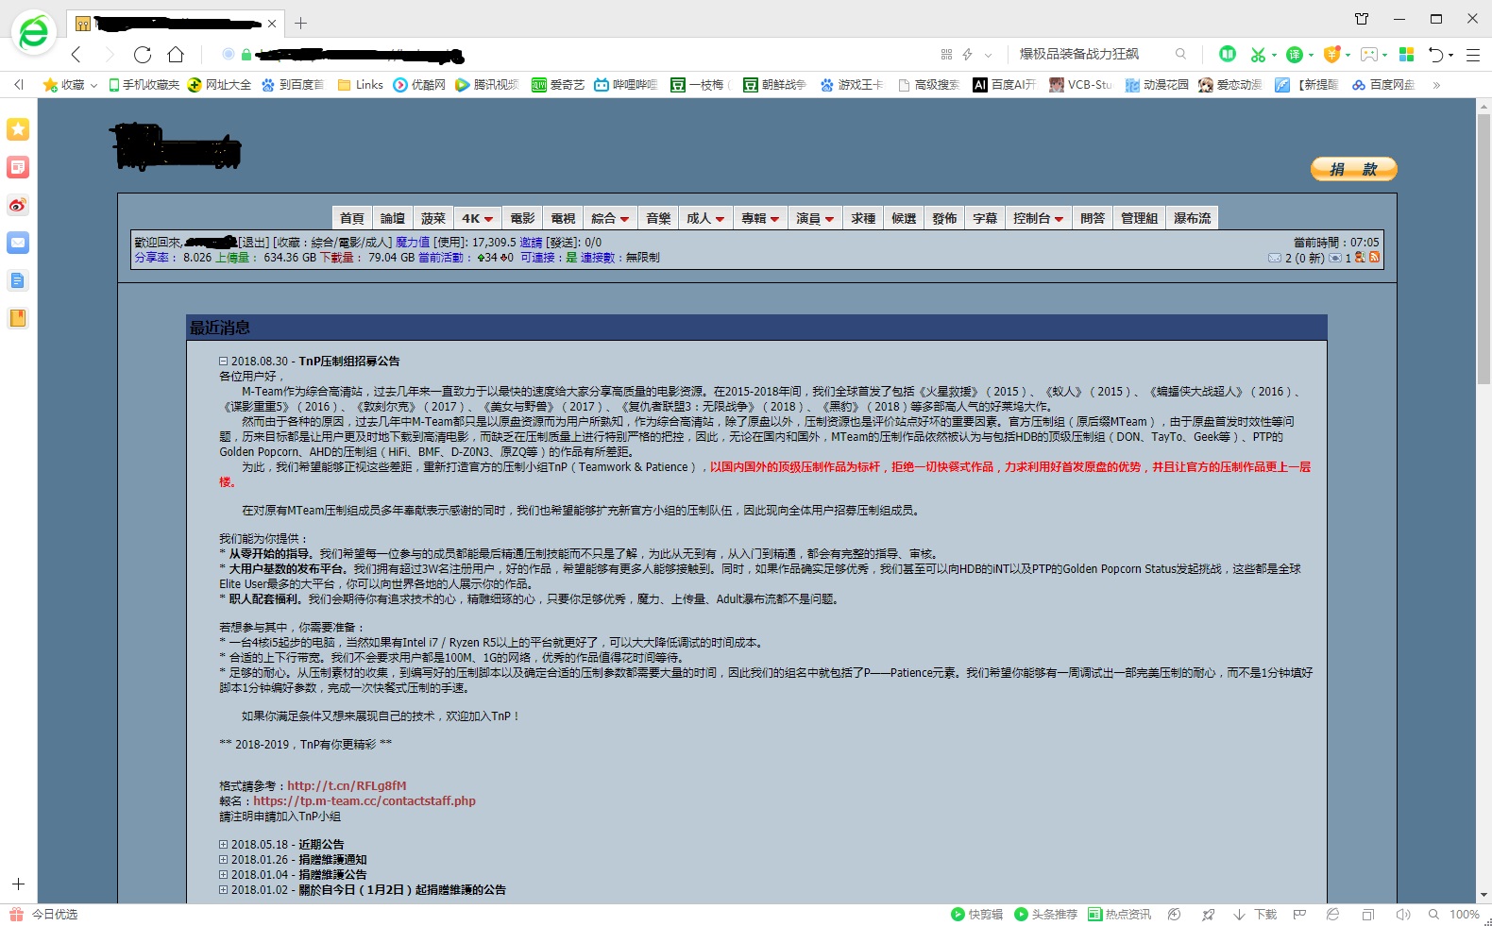Close the current browser tab

[272, 24]
